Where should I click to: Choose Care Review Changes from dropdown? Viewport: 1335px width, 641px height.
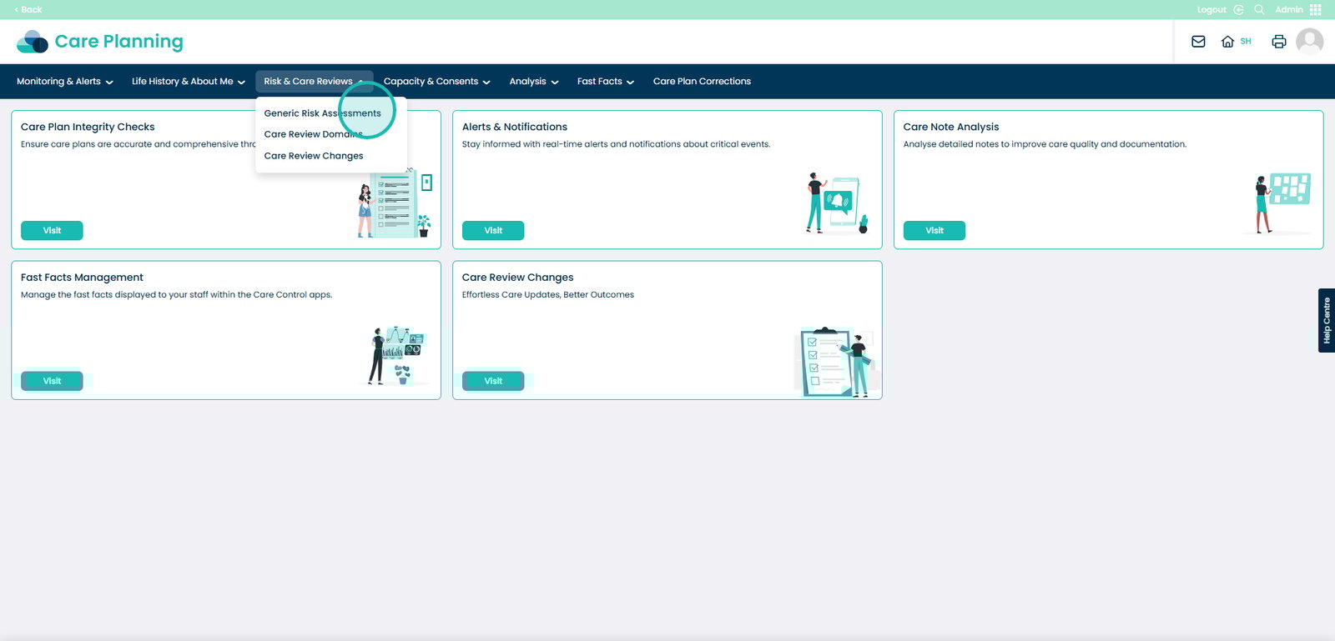tap(314, 156)
